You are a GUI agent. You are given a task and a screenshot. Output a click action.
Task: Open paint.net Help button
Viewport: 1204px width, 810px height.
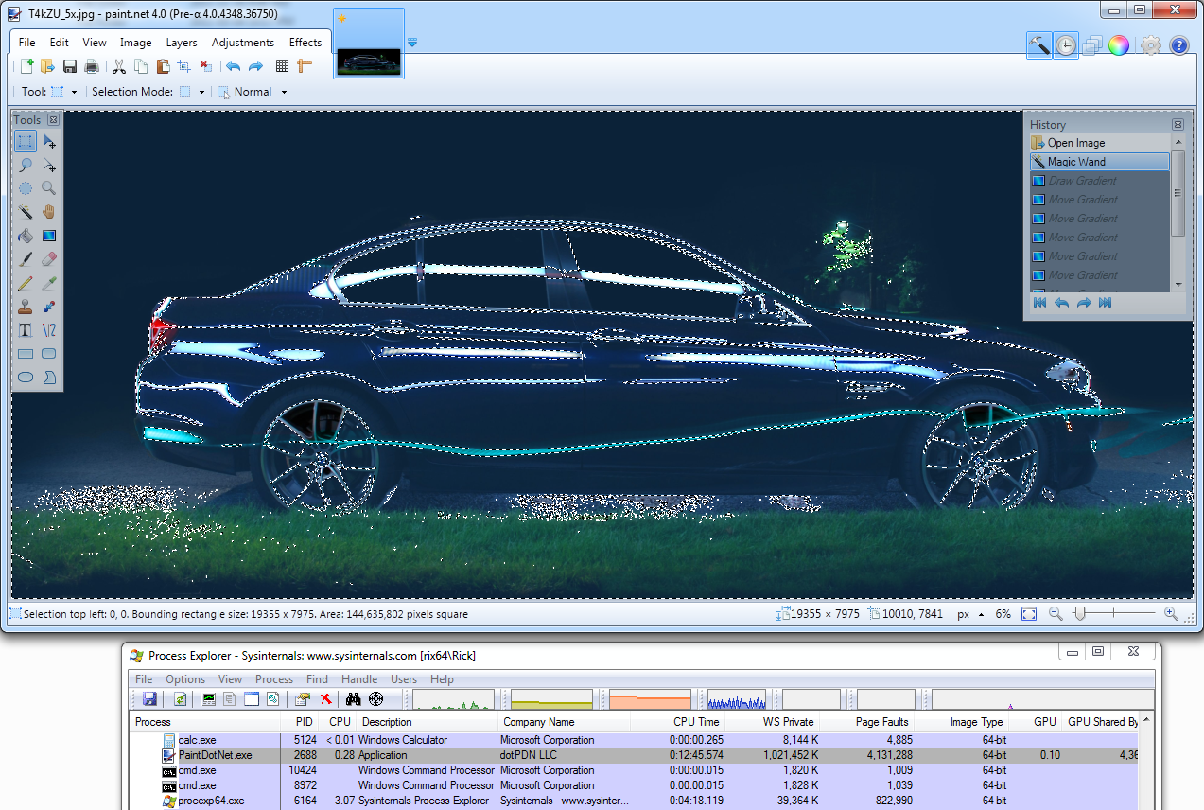click(1179, 44)
